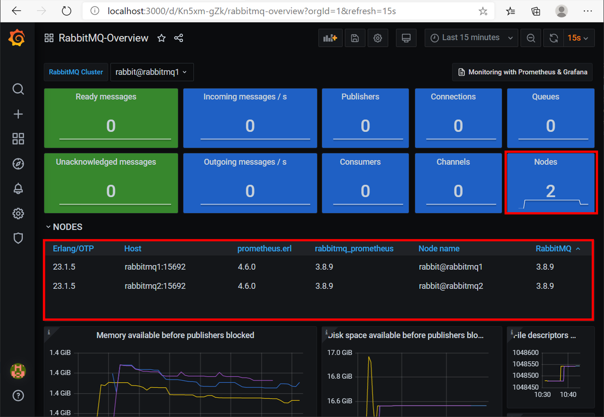Image resolution: width=604 pixels, height=417 pixels.
Task: Click the browser back arrow
Action: (16, 11)
